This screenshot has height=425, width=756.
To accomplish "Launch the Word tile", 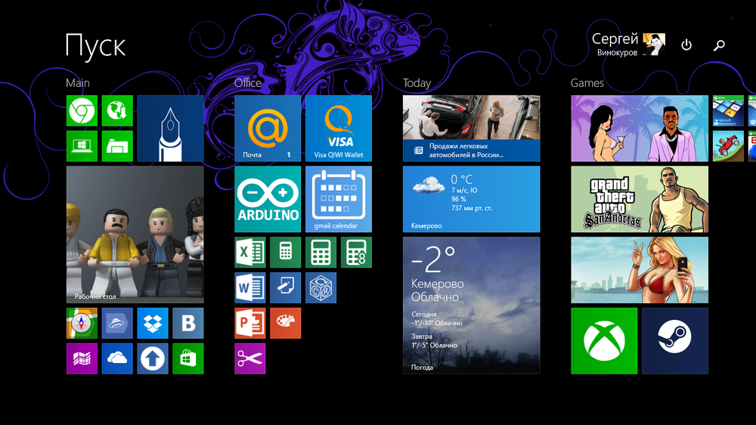I will (x=250, y=287).
